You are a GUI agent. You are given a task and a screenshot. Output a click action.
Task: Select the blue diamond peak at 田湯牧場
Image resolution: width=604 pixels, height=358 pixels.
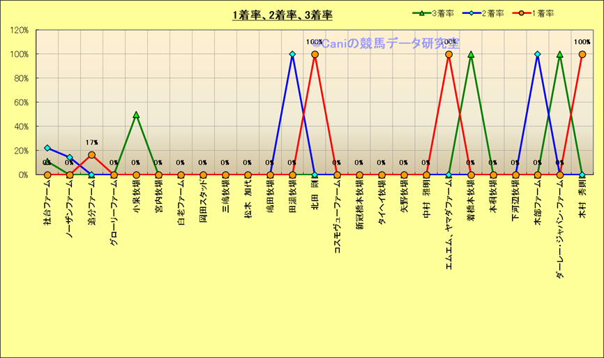(x=292, y=54)
